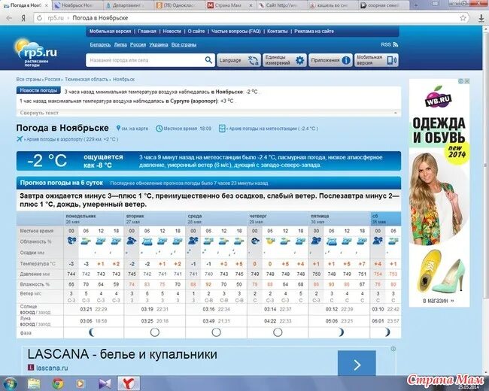The height and width of the screenshot is (391, 489).
Task: Select the четверг 29 мая column header
Action: 278,219
